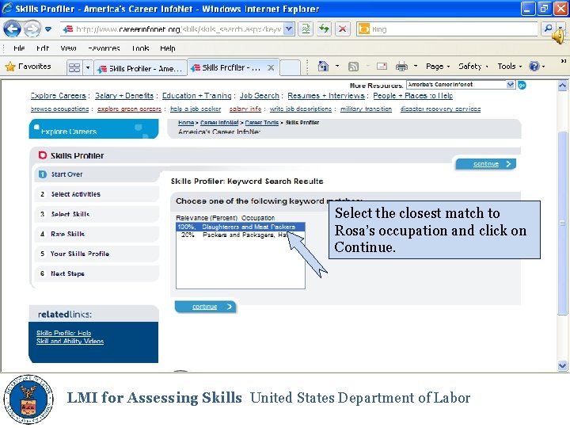Viewport: 570px width, 428px height.
Task: Click the speaker volume icon
Action: tap(559, 36)
